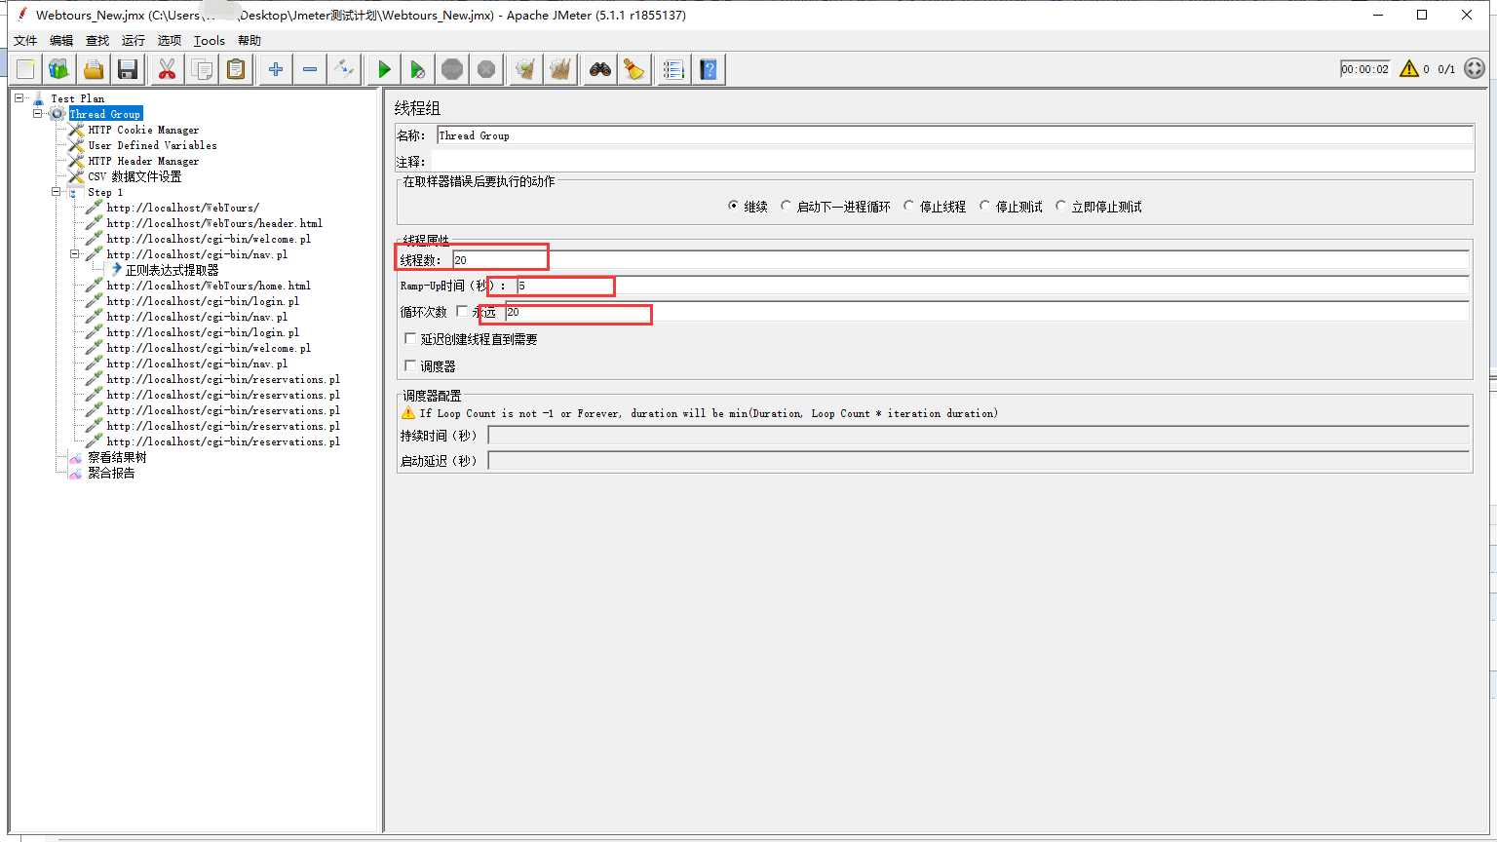Open the Tools menu
This screenshot has height=842, width=1497.
tap(210, 41)
